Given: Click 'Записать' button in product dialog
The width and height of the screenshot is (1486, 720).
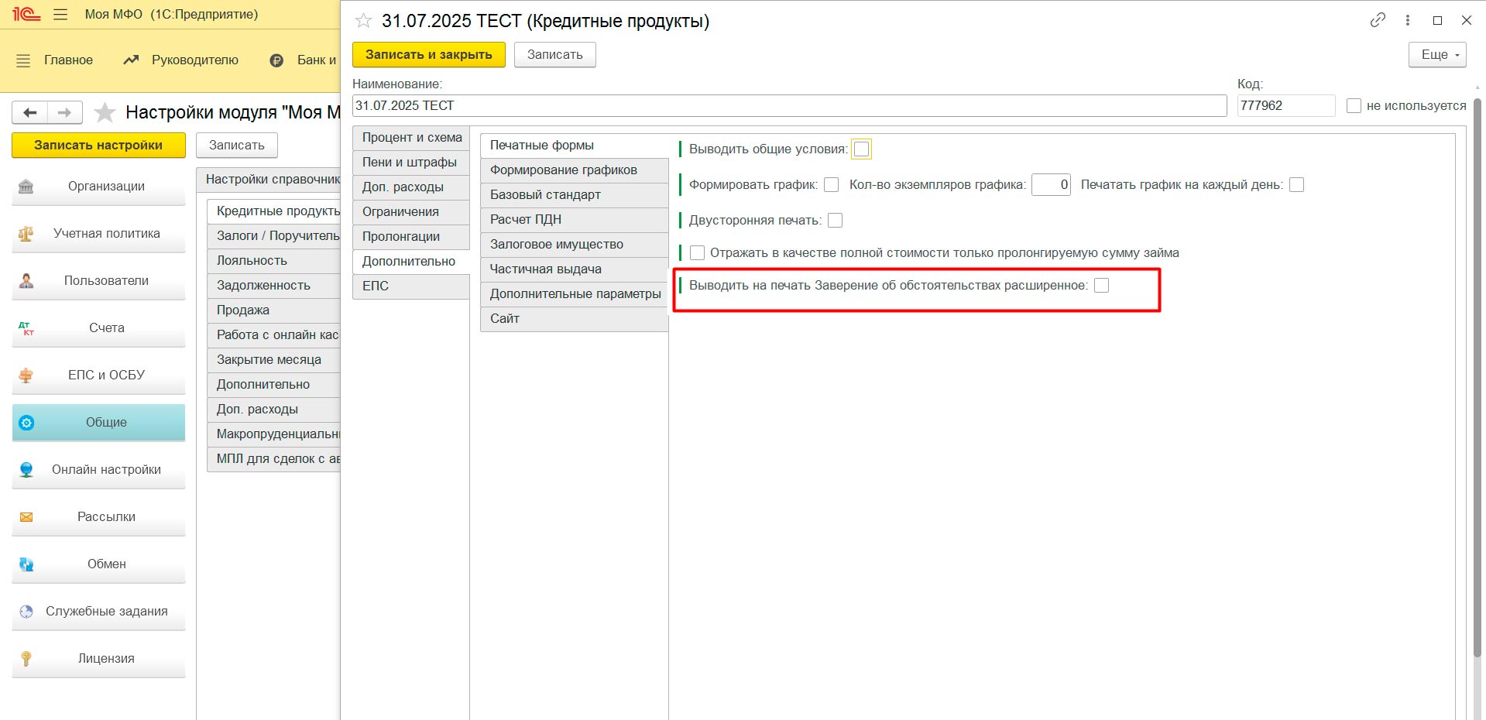Looking at the screenshot, I should [555, 55].
